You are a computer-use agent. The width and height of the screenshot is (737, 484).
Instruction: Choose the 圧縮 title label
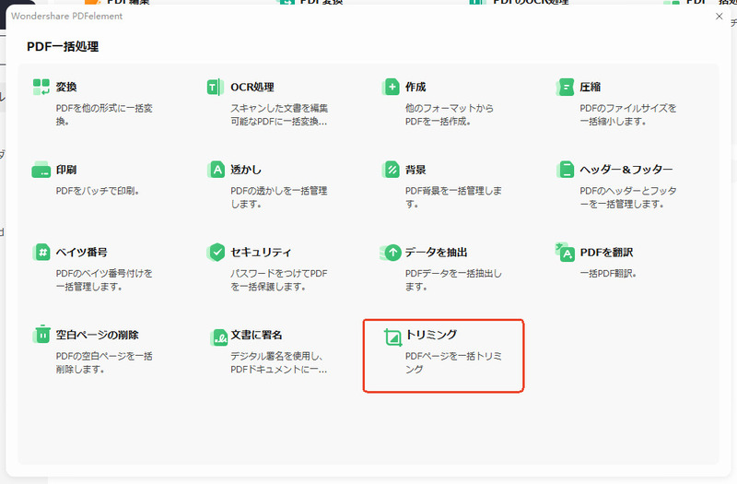[591, 87]
